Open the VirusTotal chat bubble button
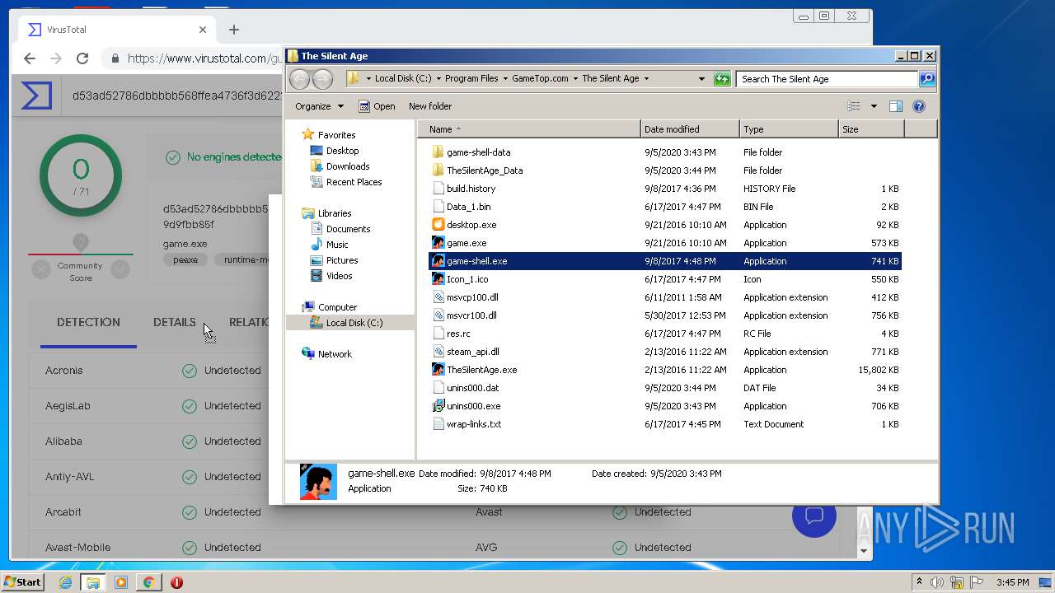The width and height of the screenshot is (1055, 593). 814,516
